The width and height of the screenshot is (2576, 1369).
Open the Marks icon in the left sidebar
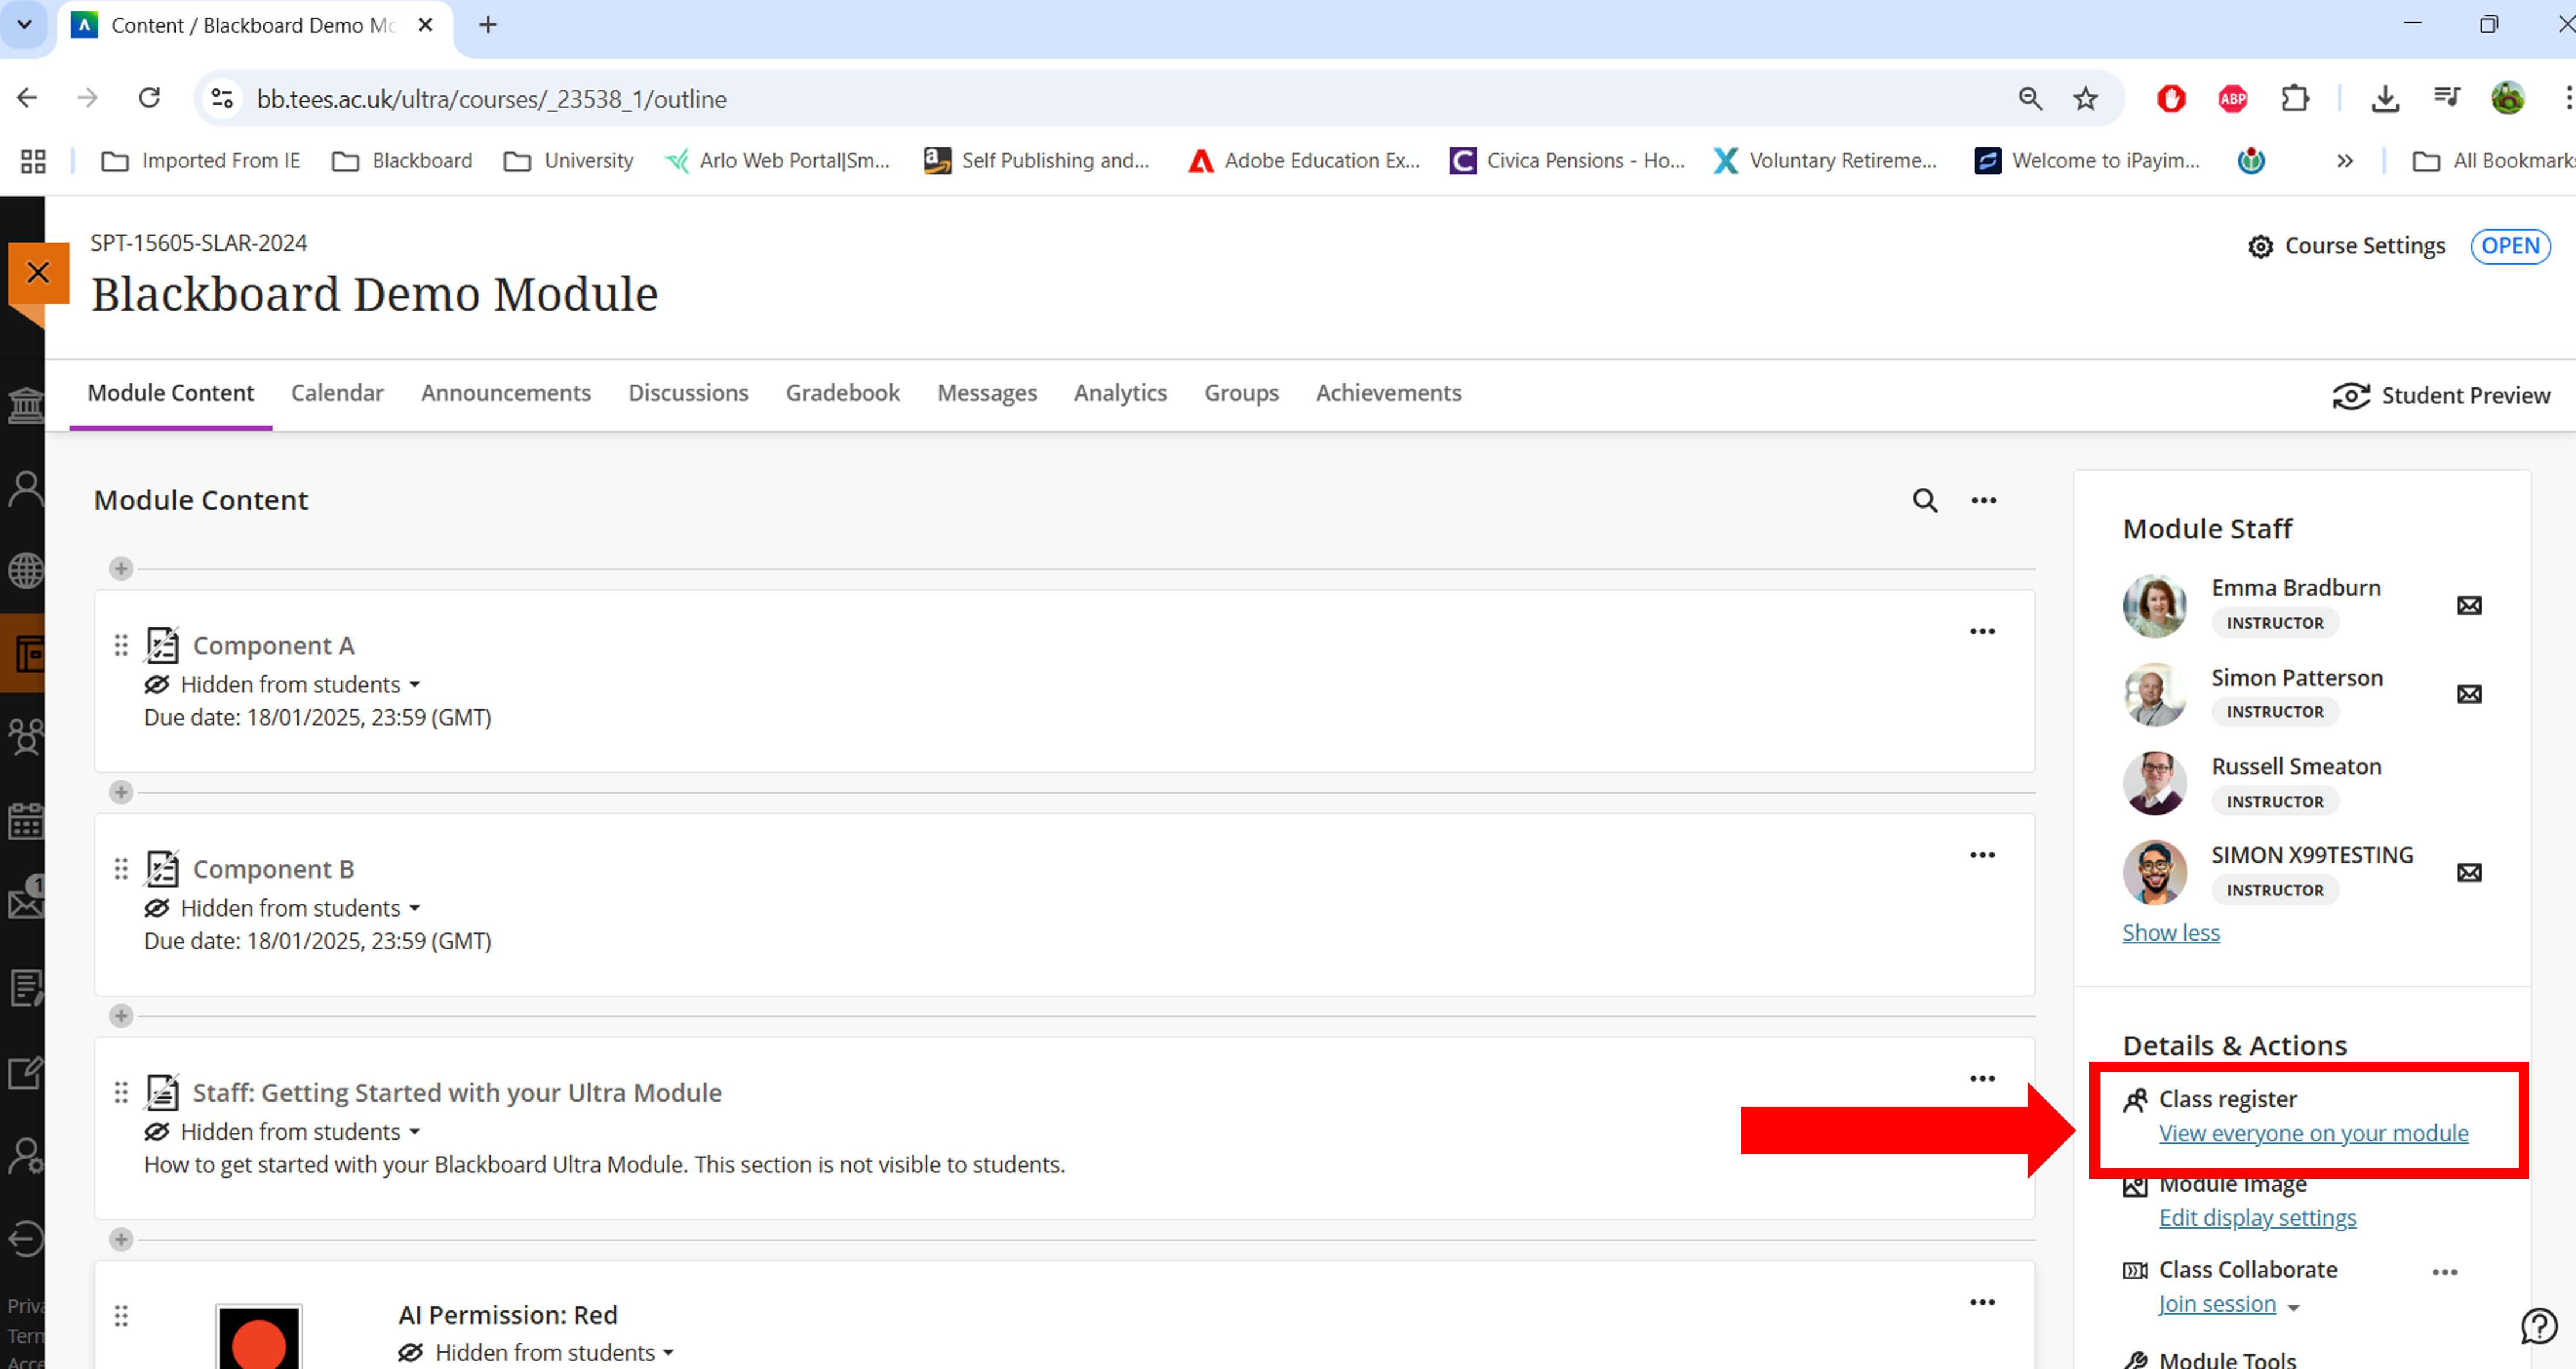coord(25,988)
